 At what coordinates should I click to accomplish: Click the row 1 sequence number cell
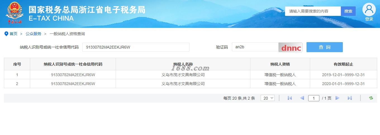(17, 75)
